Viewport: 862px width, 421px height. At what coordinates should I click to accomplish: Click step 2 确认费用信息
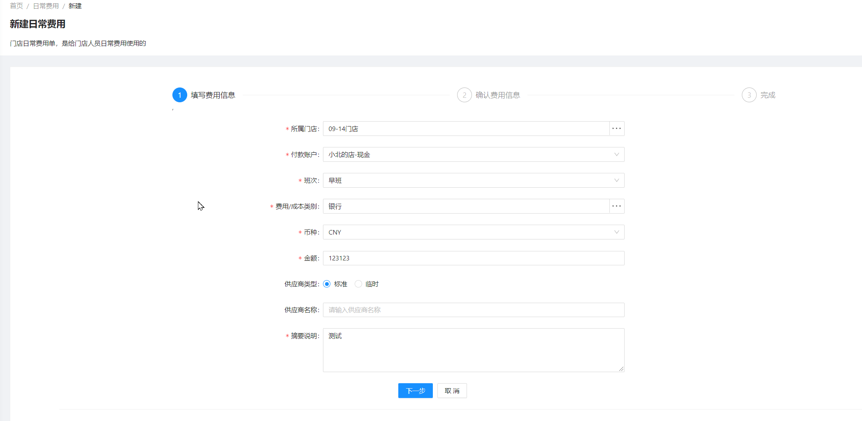click(488, 95)
